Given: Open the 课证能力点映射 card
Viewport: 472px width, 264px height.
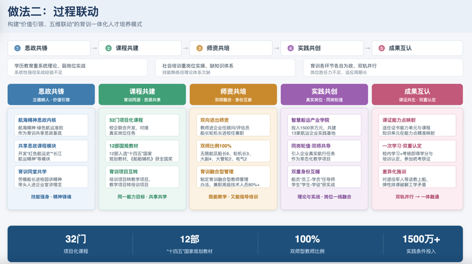Looking at the screenshot, I should (x=417, y=125).
